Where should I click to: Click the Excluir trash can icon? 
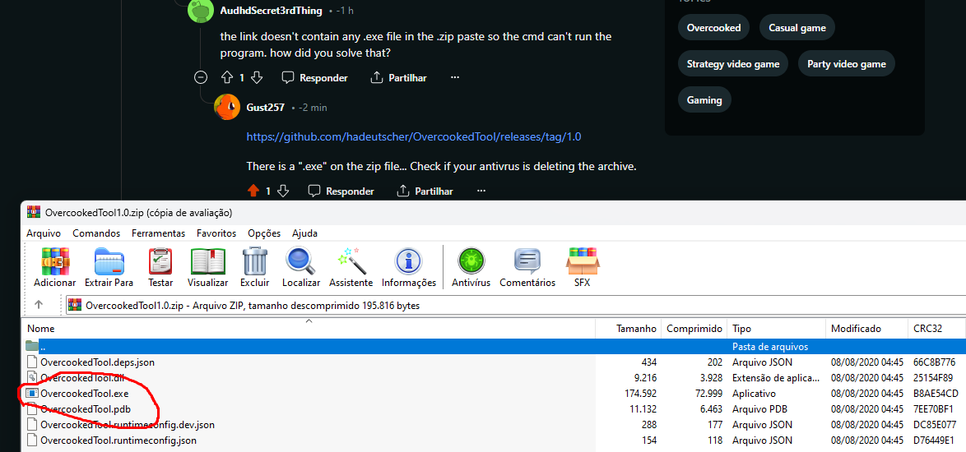click(255, 261)
